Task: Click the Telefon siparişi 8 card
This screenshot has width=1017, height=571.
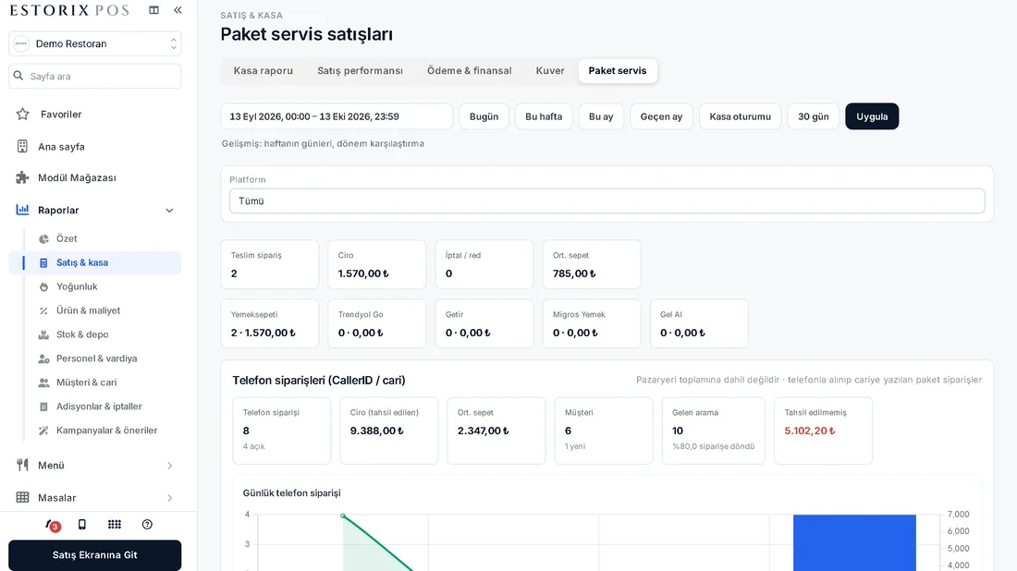Action: 281,431
